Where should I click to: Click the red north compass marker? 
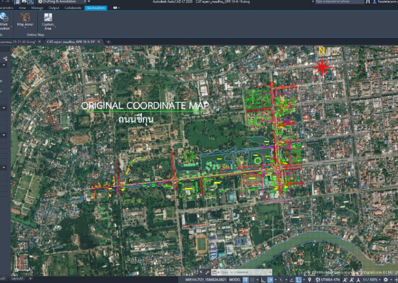tap(322, 67)
